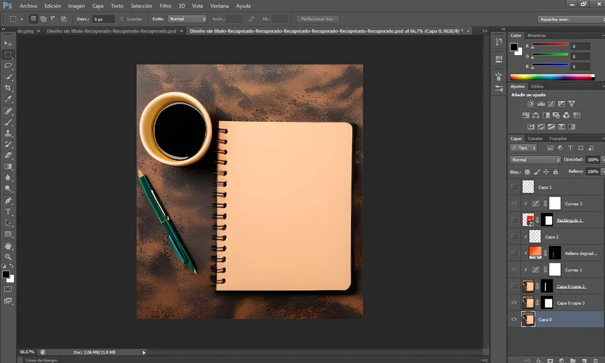The width and height of the screenshot is (605, 363).
Task: Select the Eyedropper tool
Action: pyautogui.click(x=8, y=99)
